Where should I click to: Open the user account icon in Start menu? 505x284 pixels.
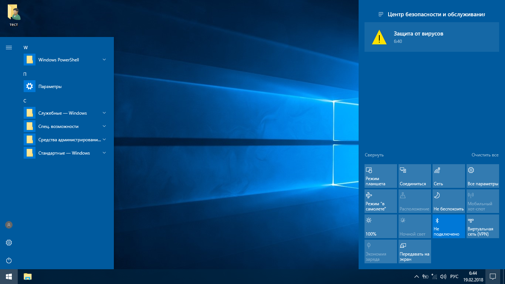9,225
